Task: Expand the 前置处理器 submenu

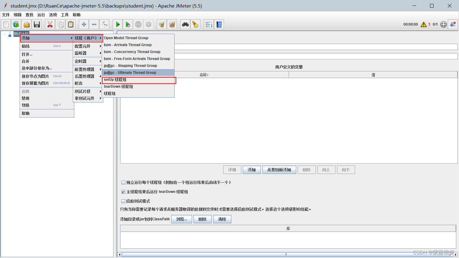Action: coord(88,69)
